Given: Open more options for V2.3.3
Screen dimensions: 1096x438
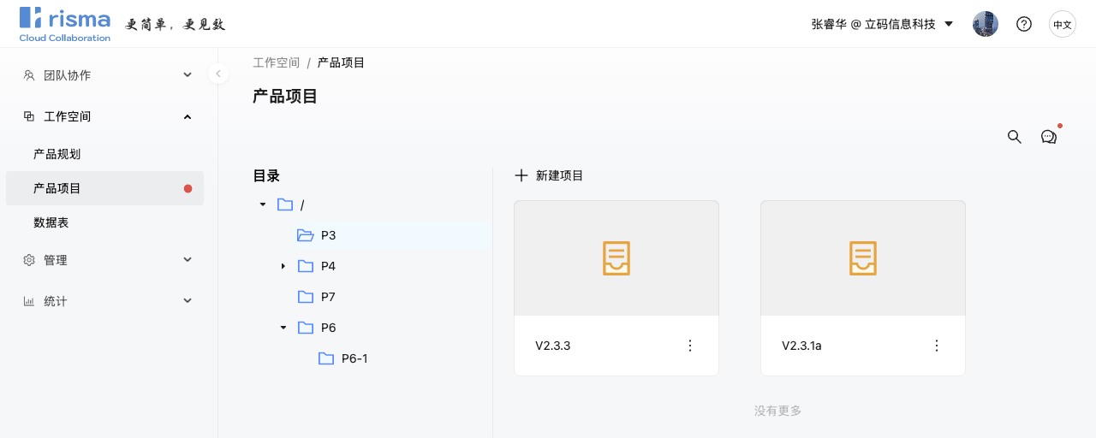Looking at the screenshot, I should coord(690,346).
